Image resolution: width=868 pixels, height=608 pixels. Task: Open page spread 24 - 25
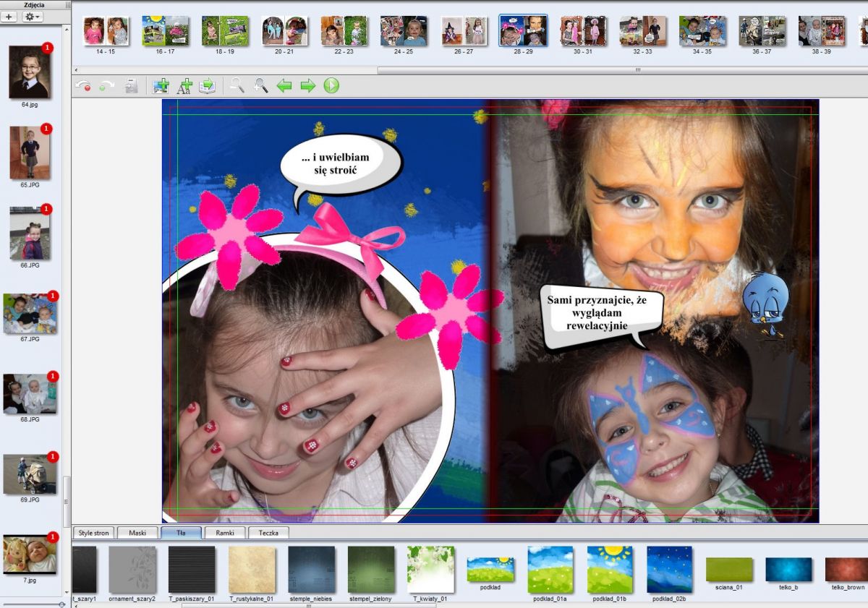[404, 31]
